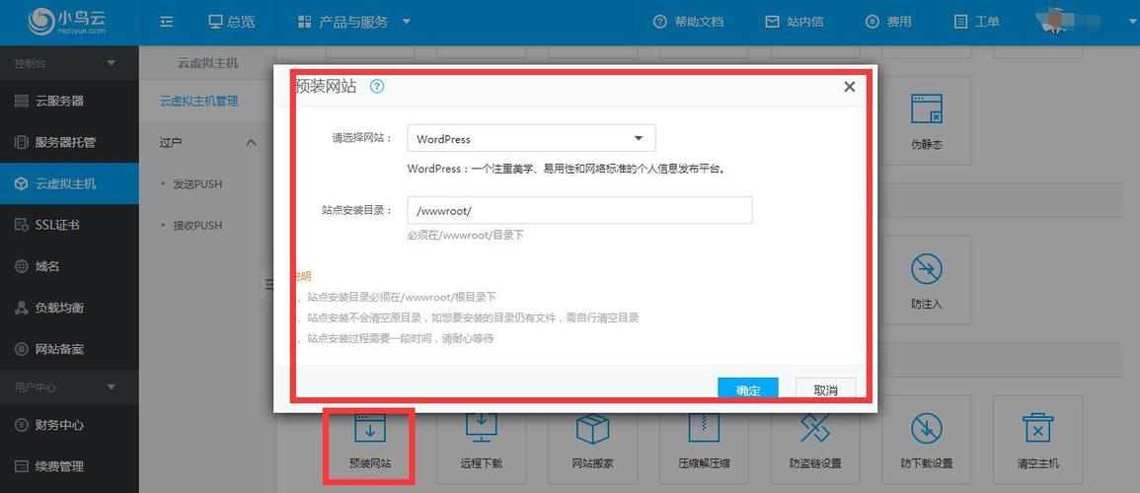Viewport: 1140px width, 493px height.
Task: Open 总览 overview page
Action: (231, 22)
